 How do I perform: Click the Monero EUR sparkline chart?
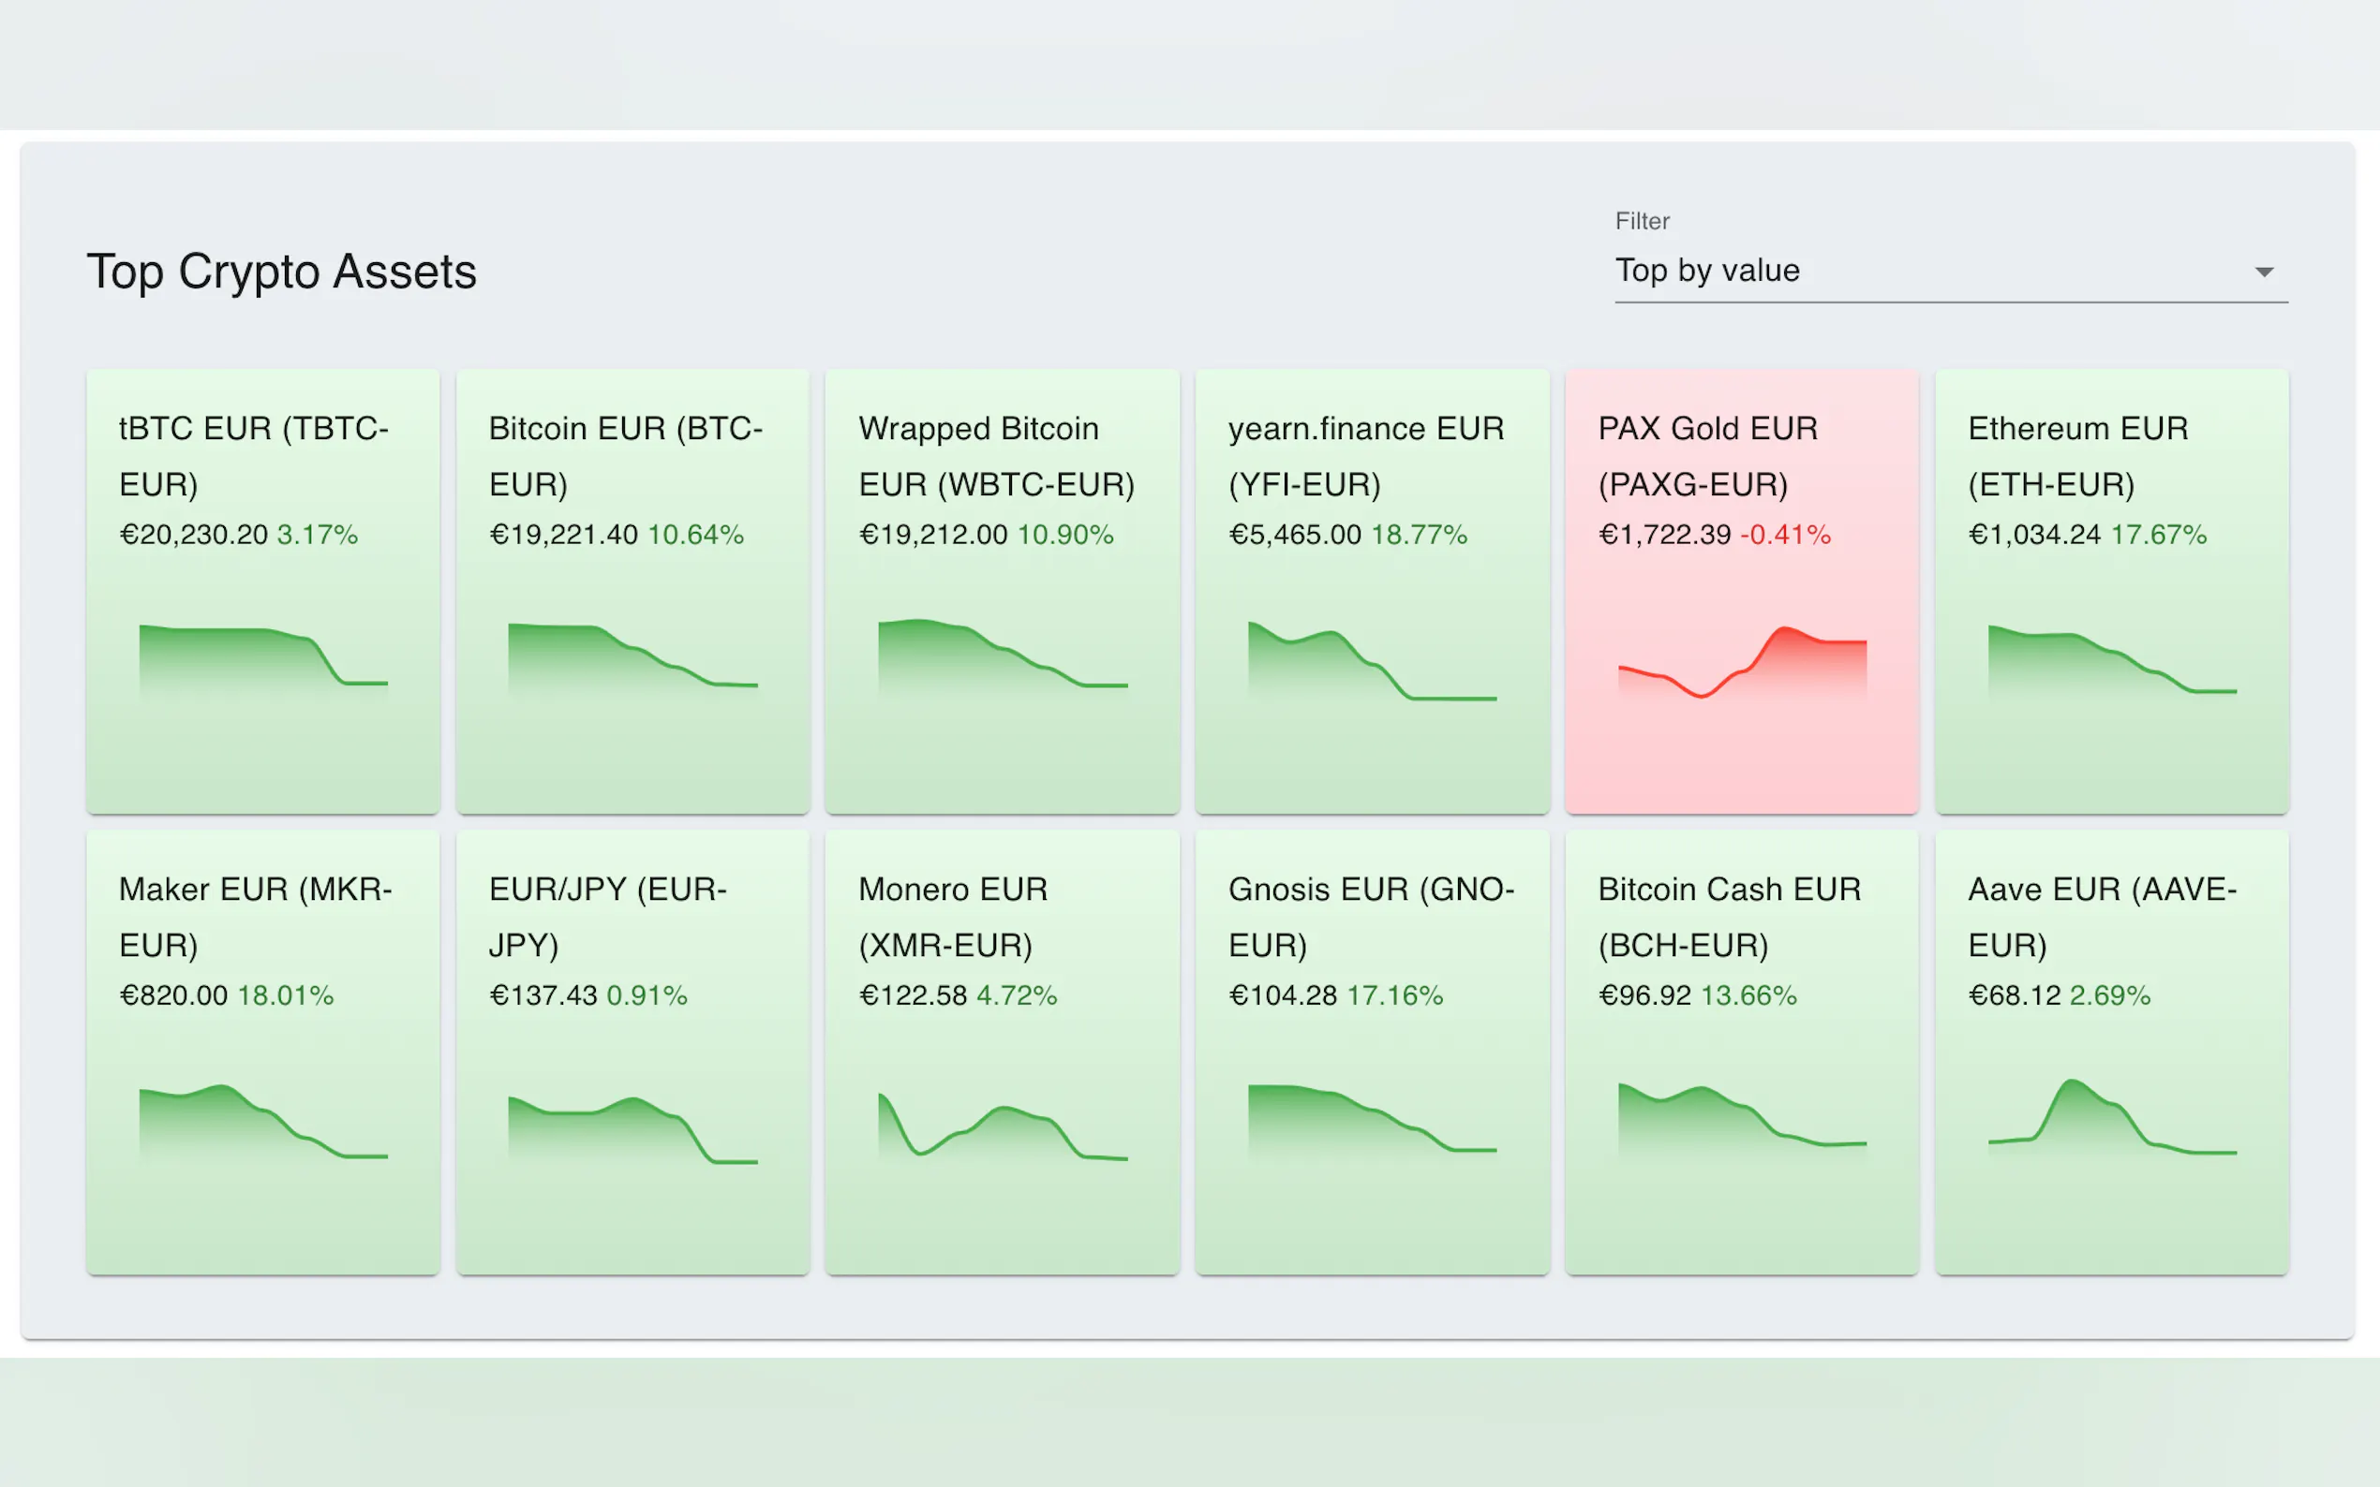[x=1002, y=1126]
